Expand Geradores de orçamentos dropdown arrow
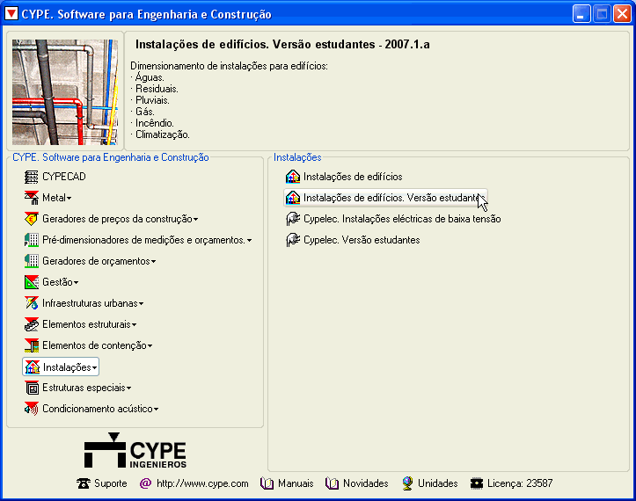The height and width of the screenshot is (501, 636). pyautogui.click(x=153, y=261)
